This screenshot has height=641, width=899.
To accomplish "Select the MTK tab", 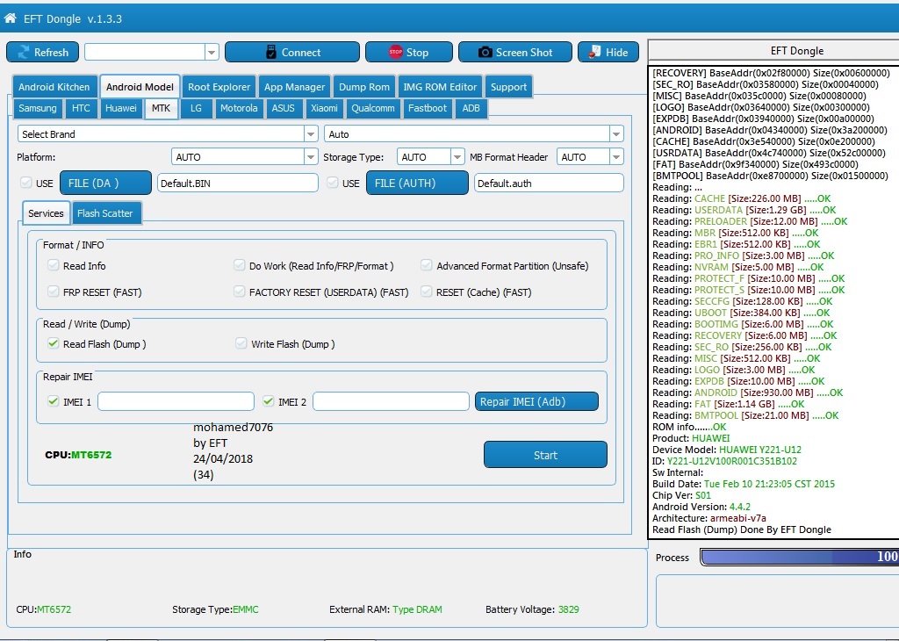I will [162, 108].
